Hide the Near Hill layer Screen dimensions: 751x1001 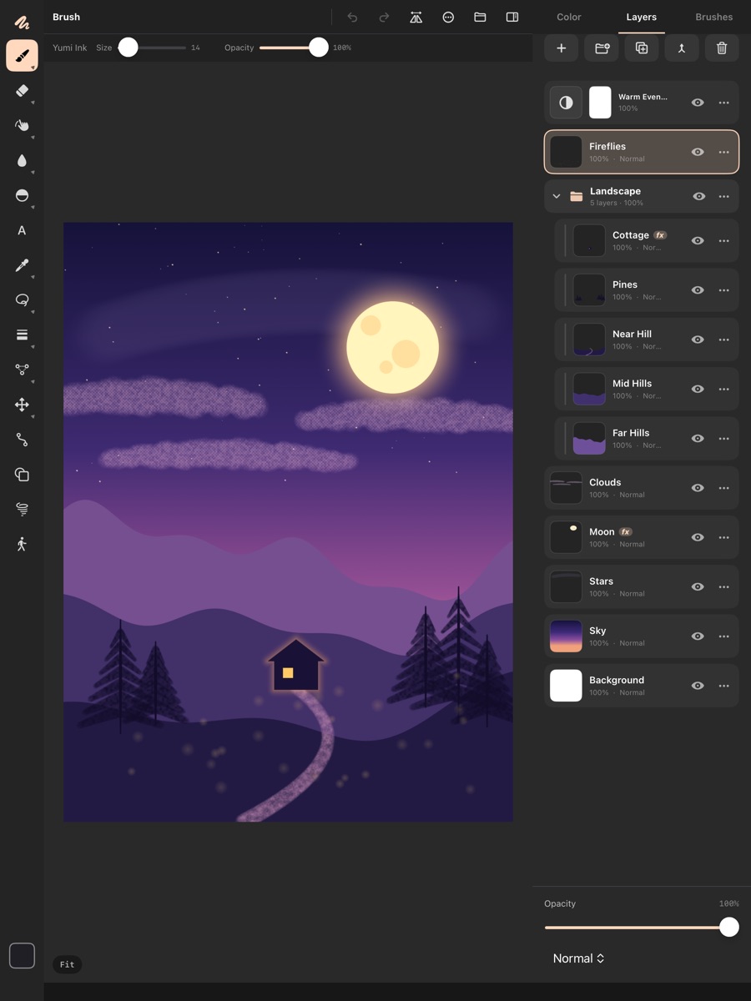coord(698,340)
